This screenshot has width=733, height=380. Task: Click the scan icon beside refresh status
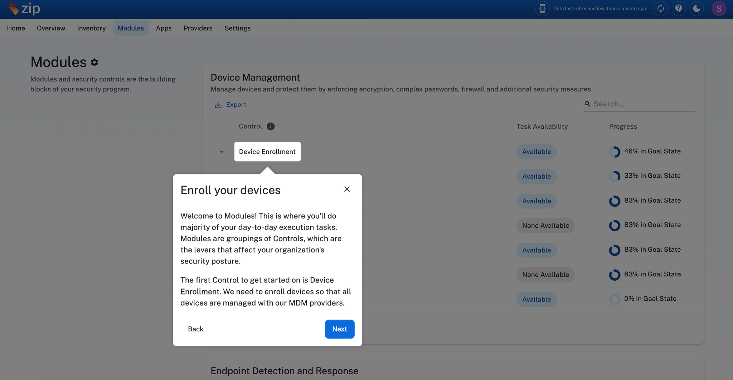[542, 9]
